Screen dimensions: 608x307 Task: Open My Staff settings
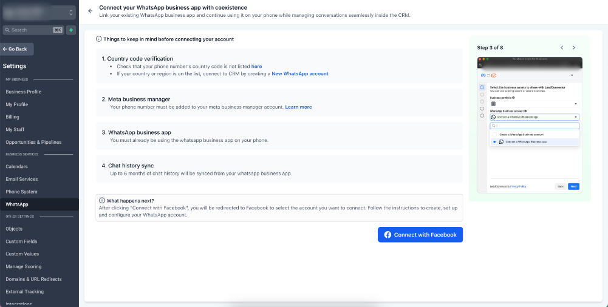(15, 130)
